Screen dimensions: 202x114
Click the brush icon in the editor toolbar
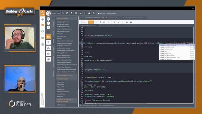(119, 22)
